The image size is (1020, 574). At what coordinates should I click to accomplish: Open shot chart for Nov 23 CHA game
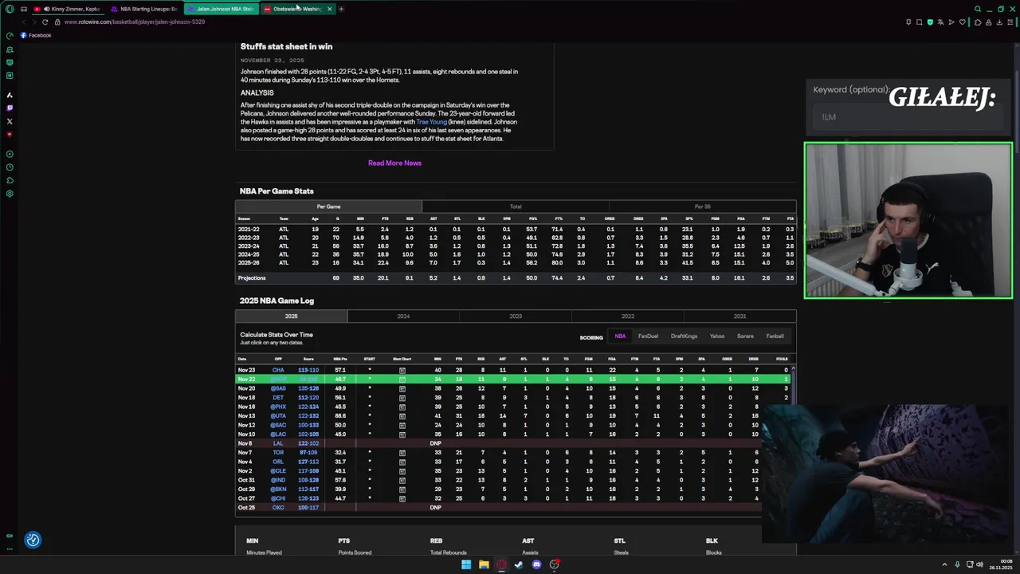(402, 370)
